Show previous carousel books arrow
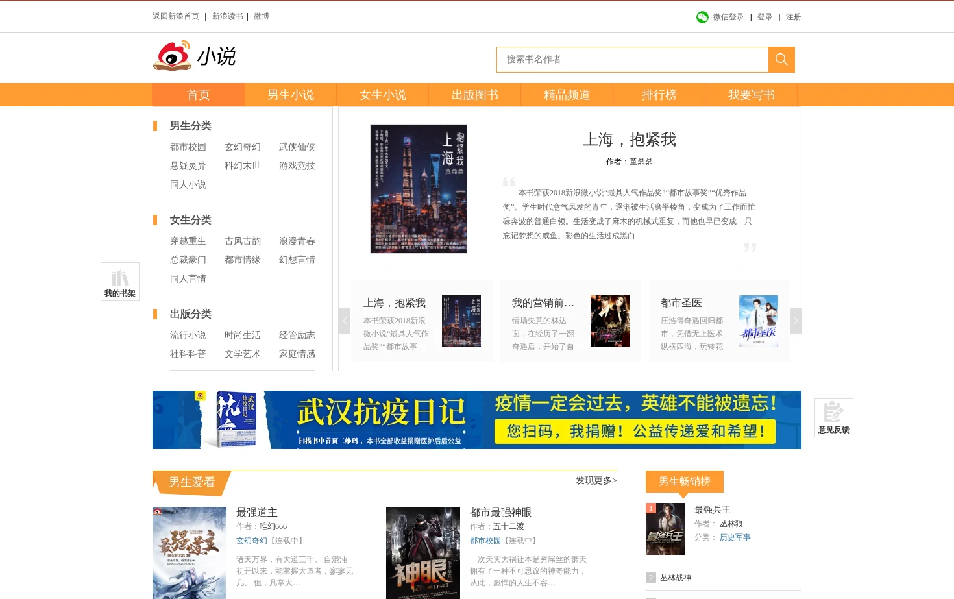 pyautogui.click(x=345, y=321)
